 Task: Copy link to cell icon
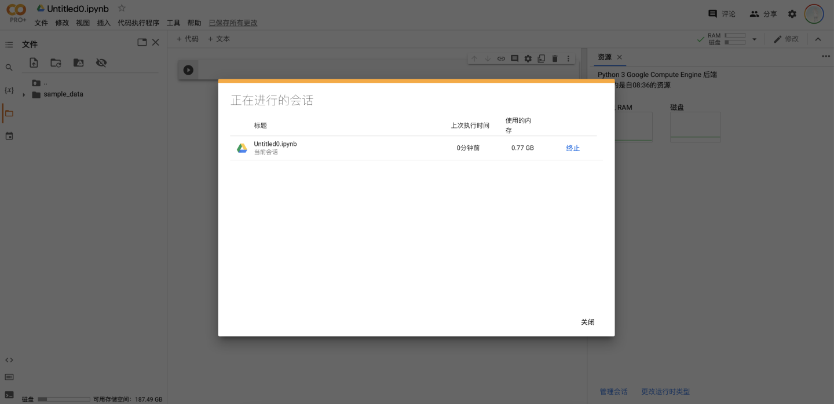[501, 58]
